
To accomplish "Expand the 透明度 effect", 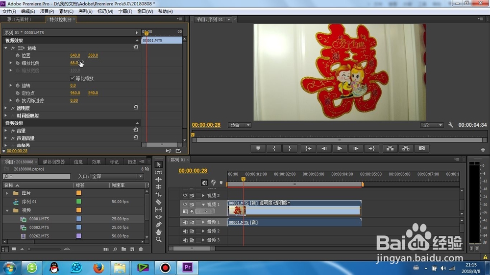I will coord(5,108).
